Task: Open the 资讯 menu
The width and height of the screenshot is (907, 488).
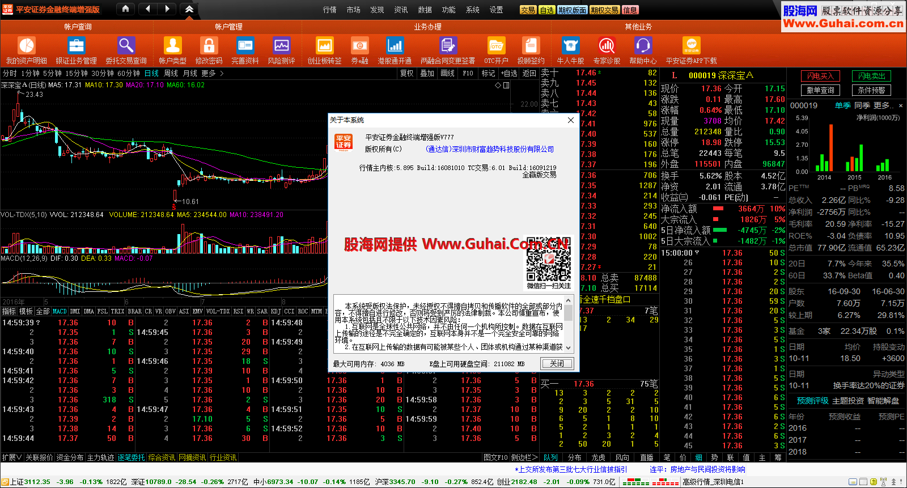Action: click(401, 10)
